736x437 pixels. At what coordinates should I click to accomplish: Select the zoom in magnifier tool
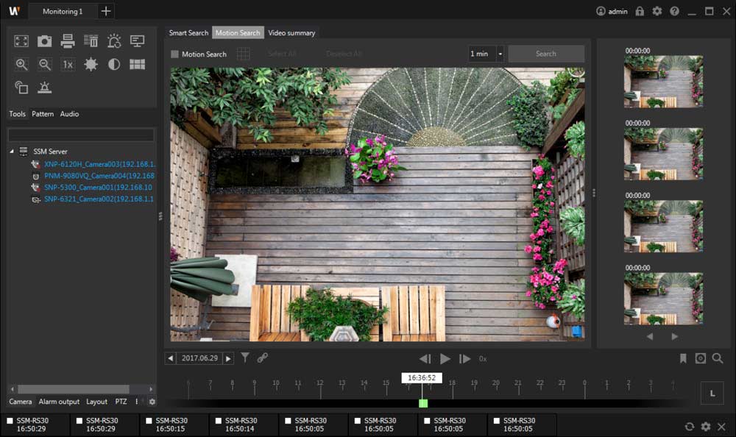21,65
